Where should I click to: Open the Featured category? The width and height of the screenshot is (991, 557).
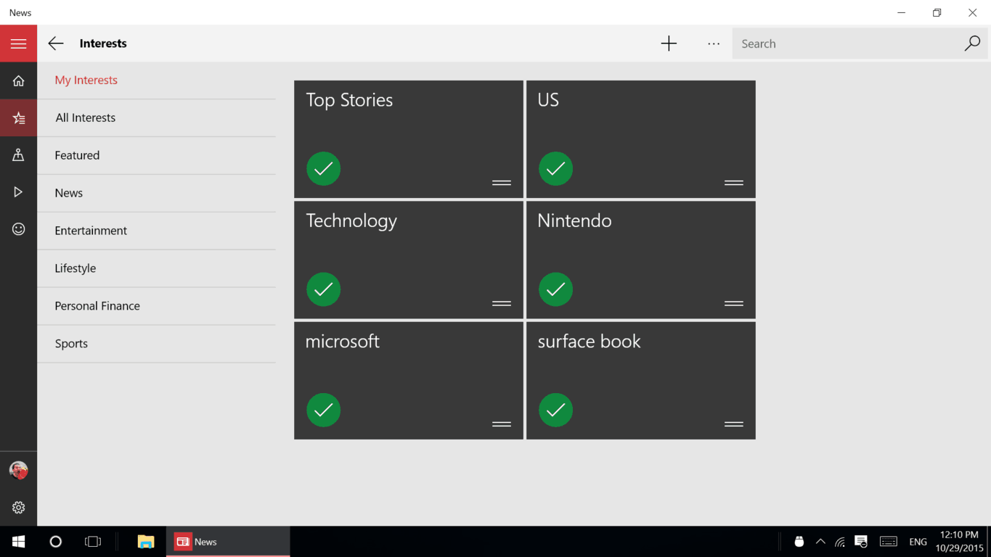coord(157,155)
